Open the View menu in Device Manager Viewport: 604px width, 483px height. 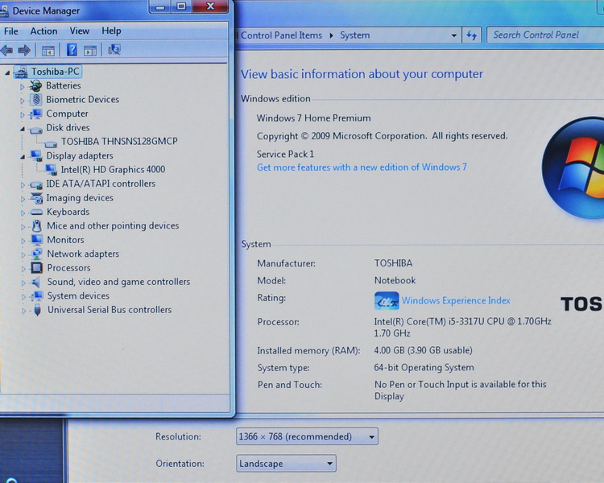click(80, 31)
